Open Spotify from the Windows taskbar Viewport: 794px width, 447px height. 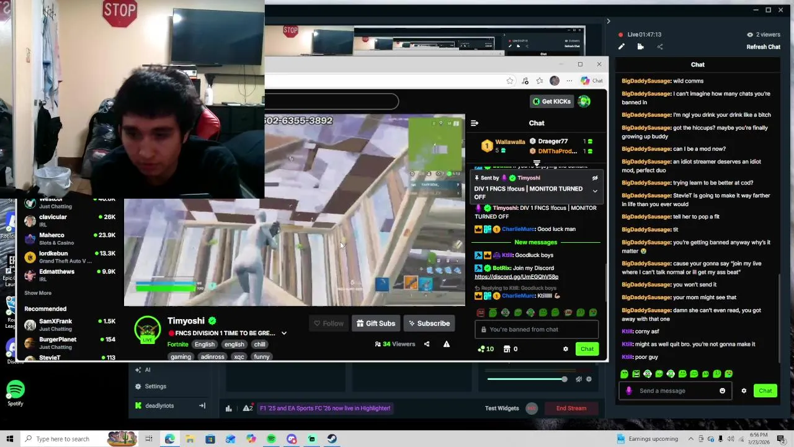[x=271, y=439]
